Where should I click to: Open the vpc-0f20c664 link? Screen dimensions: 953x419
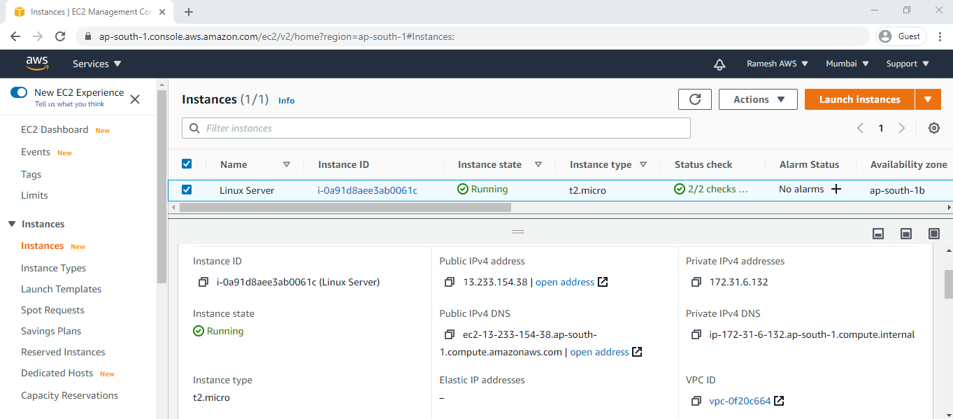740,402
